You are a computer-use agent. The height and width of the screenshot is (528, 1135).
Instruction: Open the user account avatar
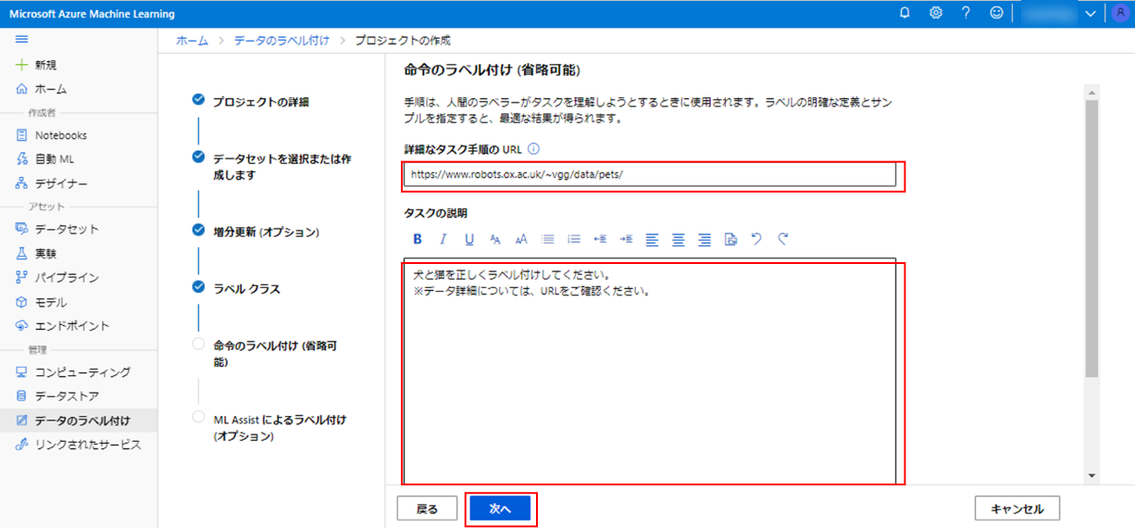coord(1118,13)
